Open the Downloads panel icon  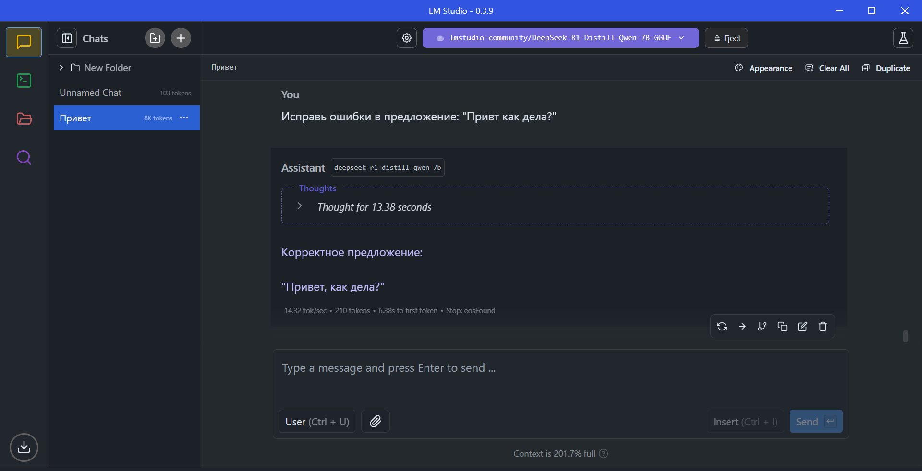(24, 447)
